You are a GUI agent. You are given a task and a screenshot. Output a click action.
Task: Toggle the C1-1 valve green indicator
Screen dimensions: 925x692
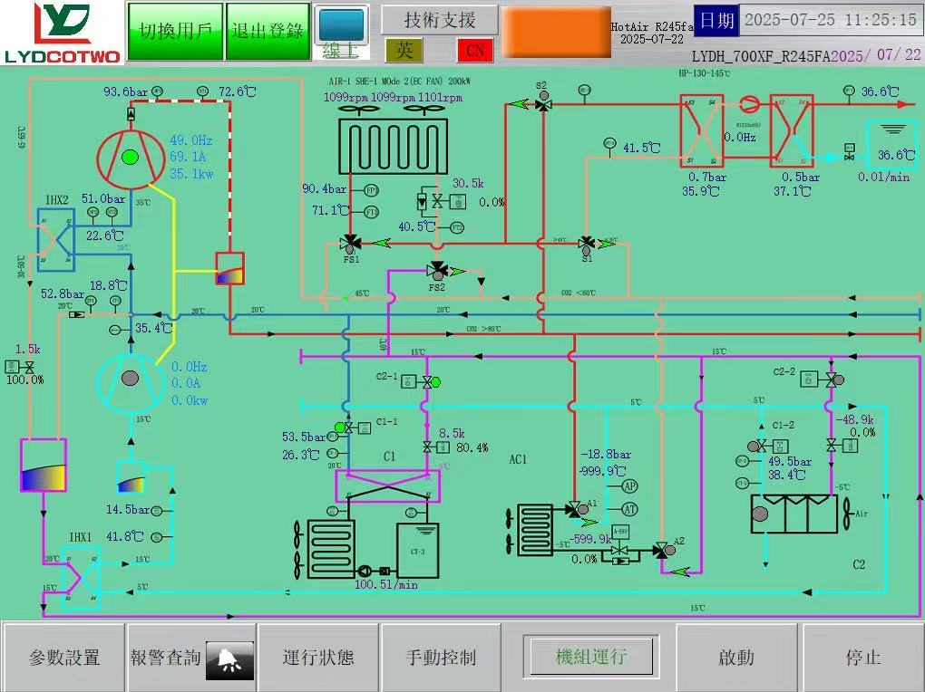coord(340,427)
